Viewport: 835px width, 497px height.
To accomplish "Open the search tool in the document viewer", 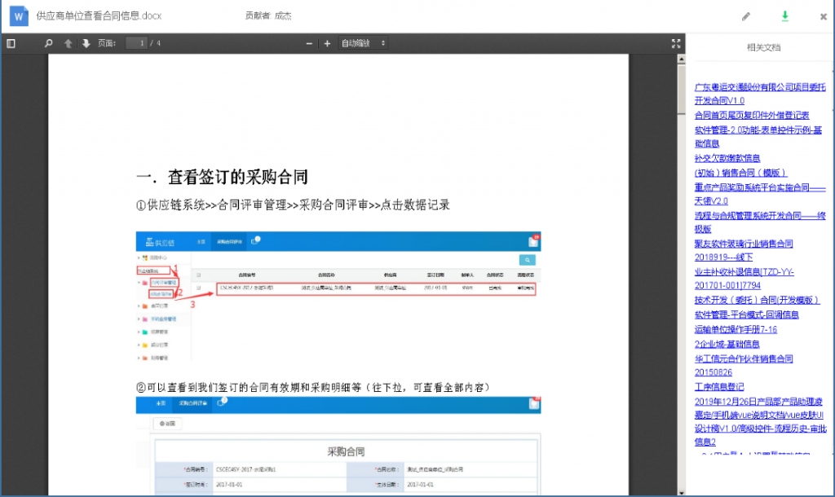I will tap(49, 43).
